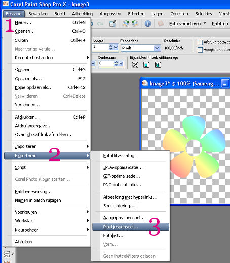
Task: Choose Nieuw... from the Bestand menu
Action: coord(47,22)
